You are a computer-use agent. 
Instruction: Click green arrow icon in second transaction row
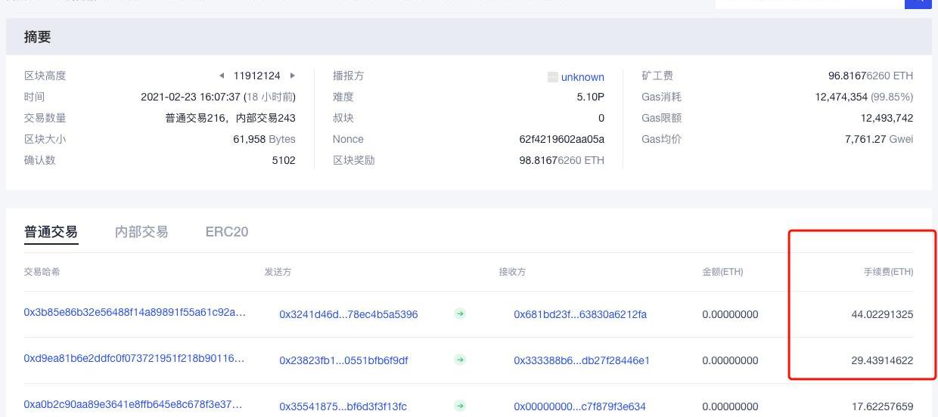460,360
